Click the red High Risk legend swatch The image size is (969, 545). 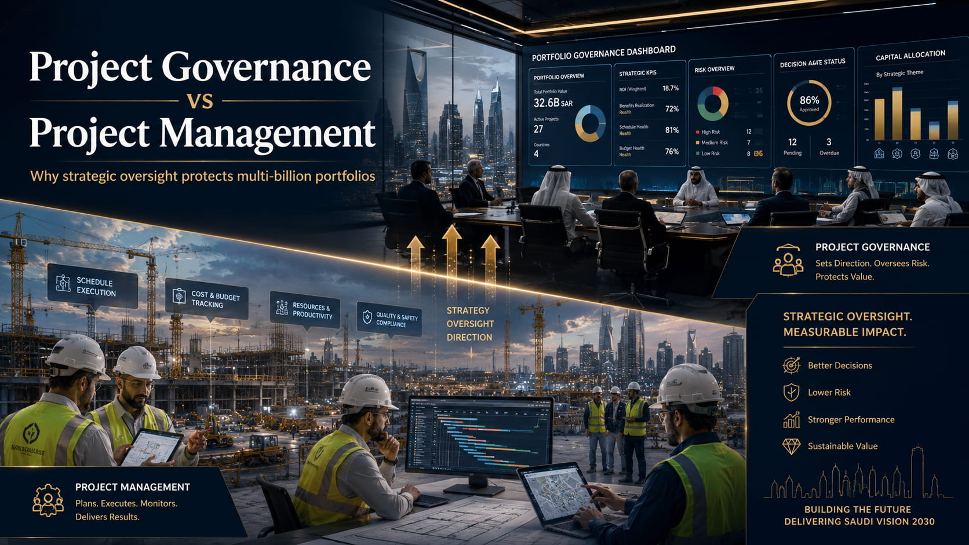click(x=697, y=132)
